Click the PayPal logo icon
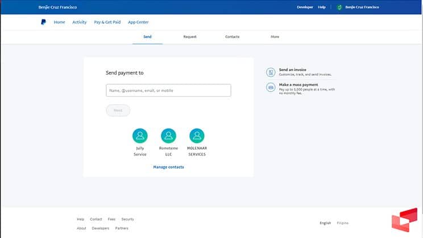Viewport: 423px width, 238px height. 43,22
